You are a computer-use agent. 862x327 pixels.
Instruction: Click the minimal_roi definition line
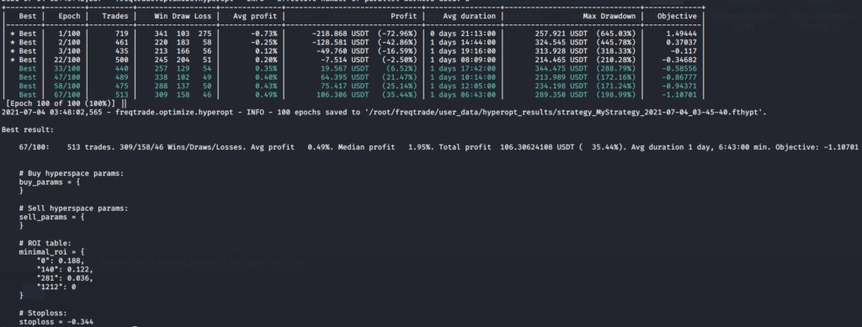(x=52, y=251)
